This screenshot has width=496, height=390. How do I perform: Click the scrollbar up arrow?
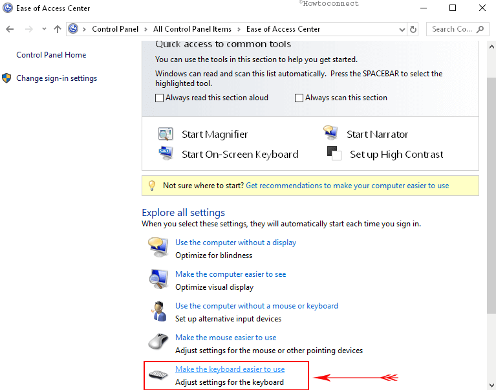pyautogui.click(x=491, y=47)
